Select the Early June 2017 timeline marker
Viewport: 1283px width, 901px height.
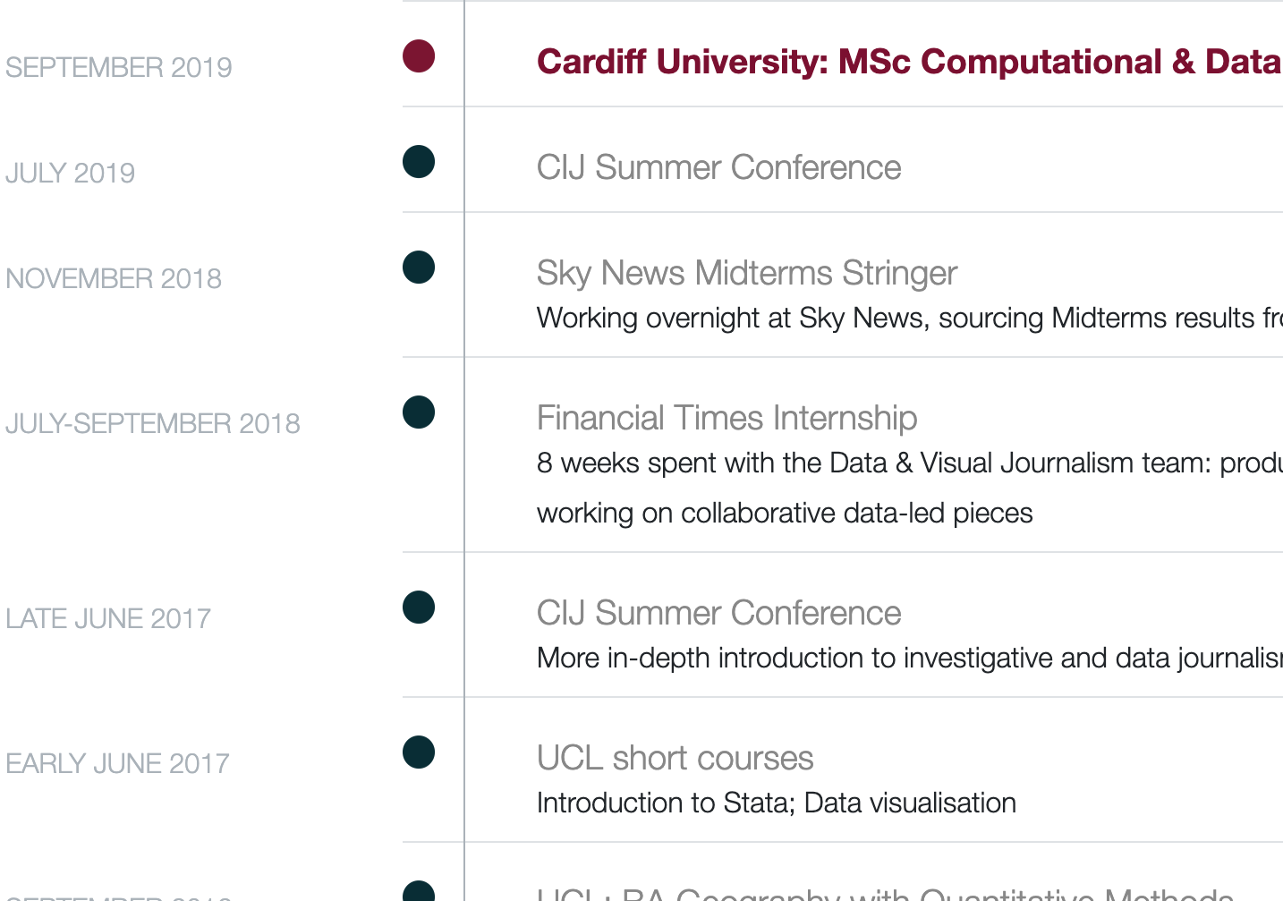[419, 752]
